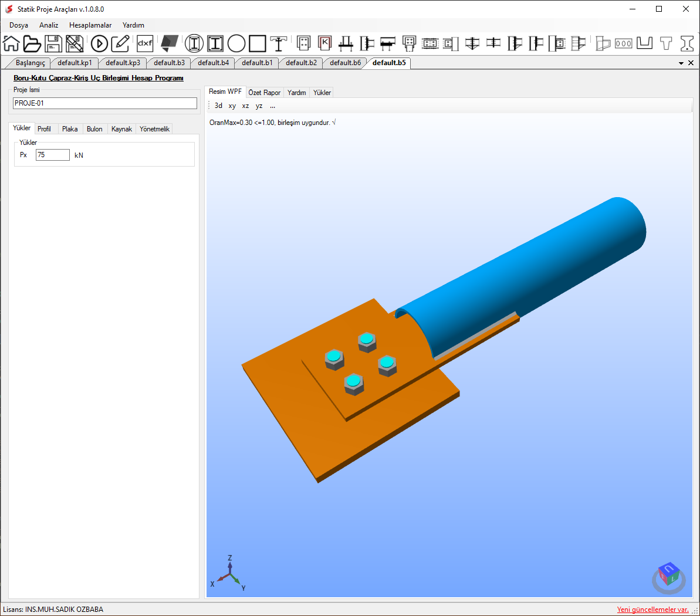Switch to the 3d view
This screenshot has width=700, height=616.
[x=218, y=106]
